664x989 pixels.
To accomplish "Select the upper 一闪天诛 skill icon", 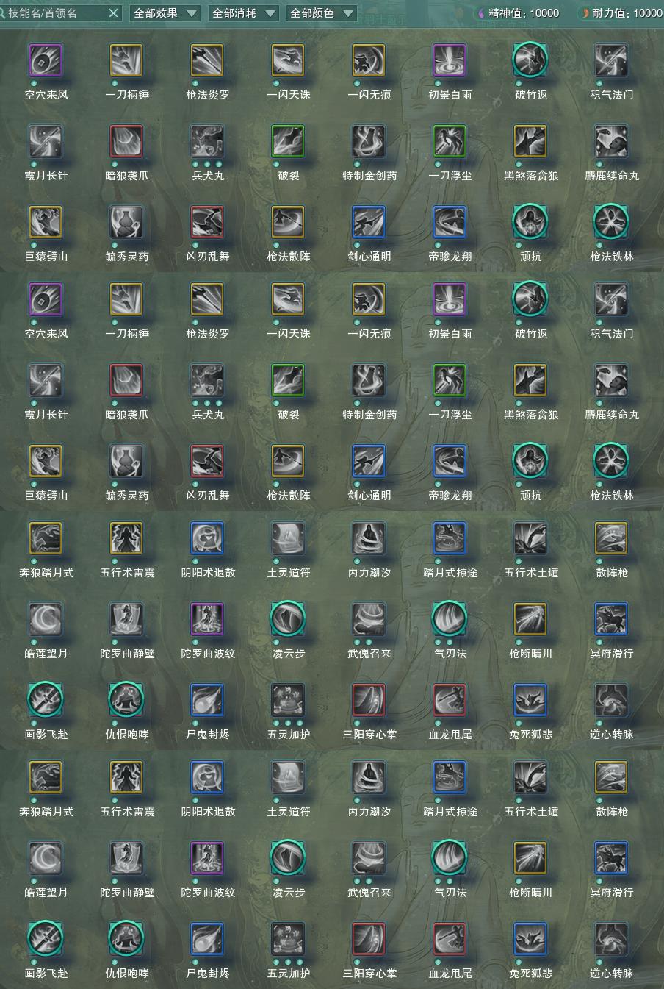I will pyautogui.click(x=288, y=60).
